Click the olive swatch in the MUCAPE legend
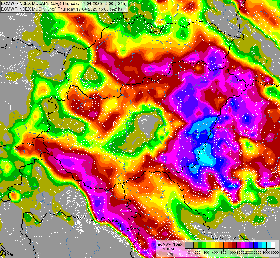The width and height of the screenshot is (280, 258). [x=196, y=245]
